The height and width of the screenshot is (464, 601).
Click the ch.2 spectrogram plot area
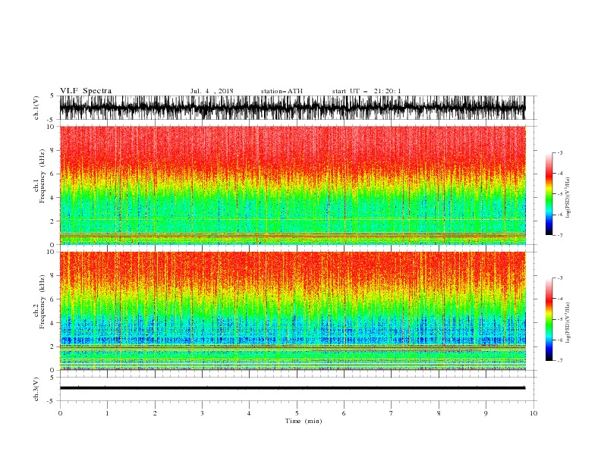tap(292, 311)
